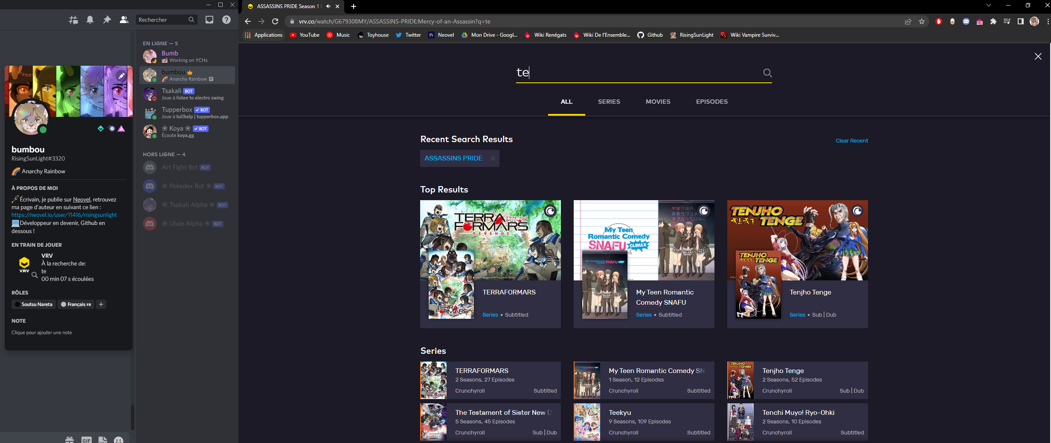Open the GIF picker in the message bar
The width and height of the screenshot is (1051, 443).
click(87, 440)
